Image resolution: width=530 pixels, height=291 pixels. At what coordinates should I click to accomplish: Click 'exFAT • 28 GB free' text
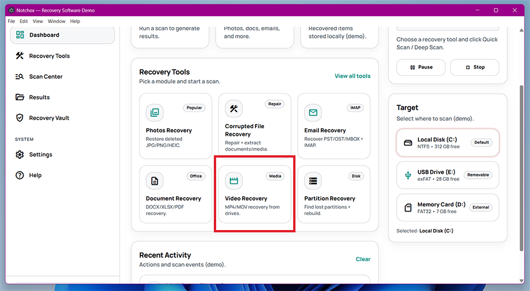click(439, 179)
